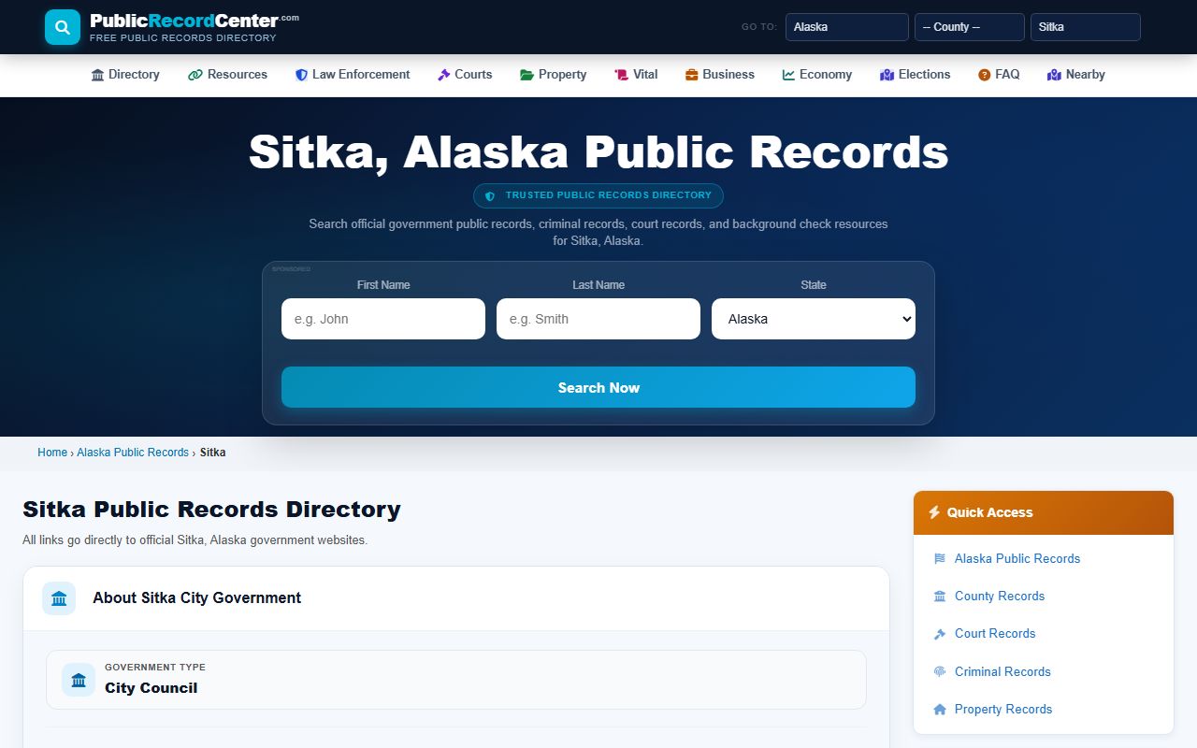Click the Search Now button
1197x748 pixels.
tap(598, 387)
